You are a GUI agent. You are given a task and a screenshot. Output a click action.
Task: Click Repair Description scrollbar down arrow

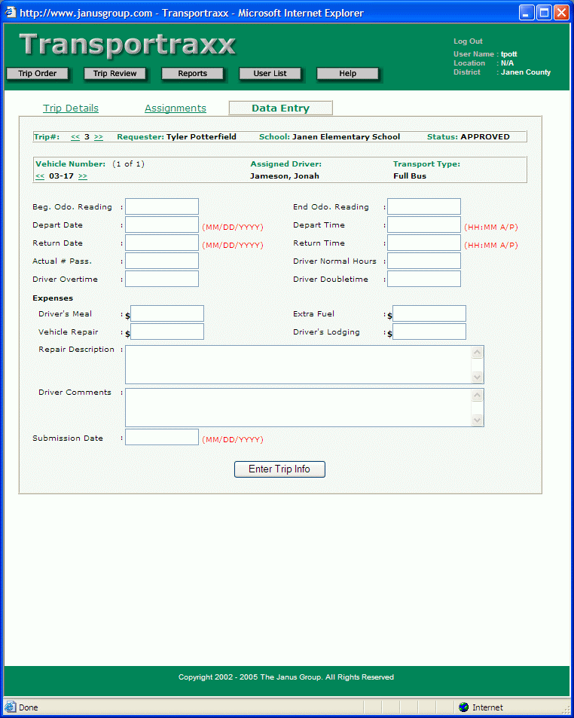pos(477,377)
